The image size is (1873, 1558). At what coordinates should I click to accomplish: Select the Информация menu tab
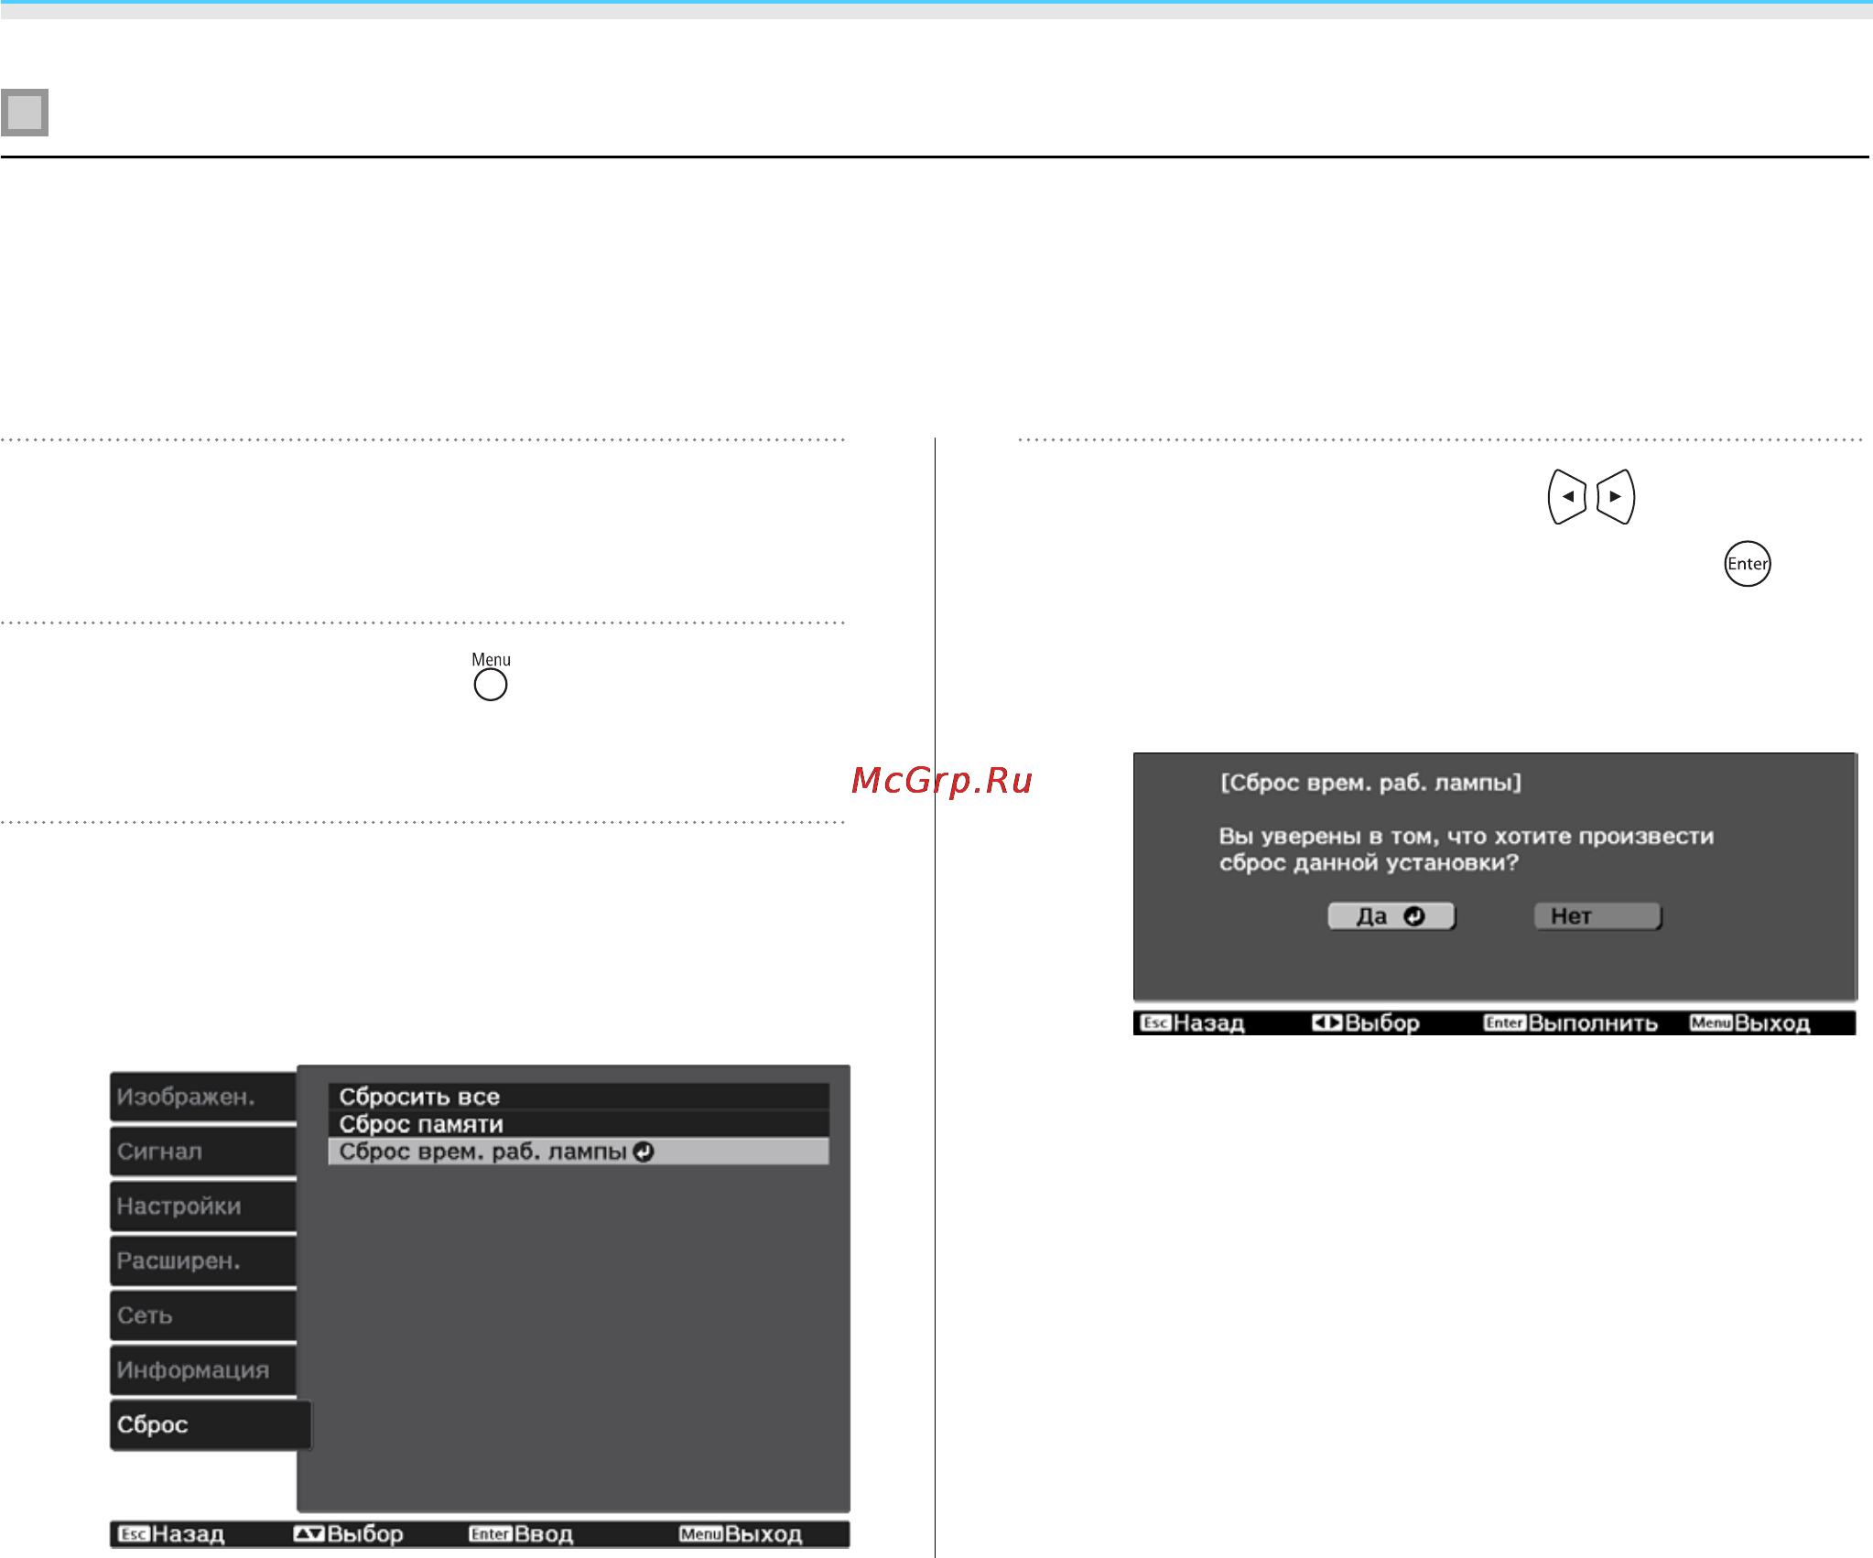[x=203, y=1370]
